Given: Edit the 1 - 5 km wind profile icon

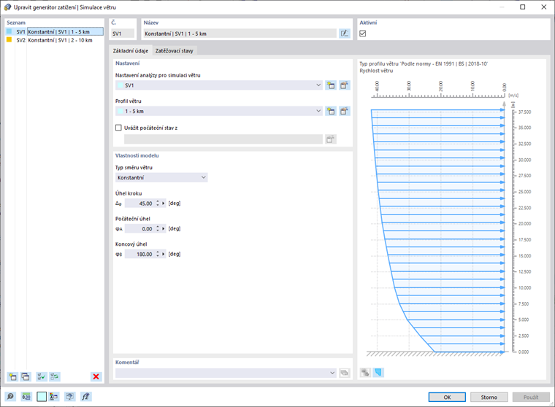Looking at the screenshot, I should click(x=344, y=111).
